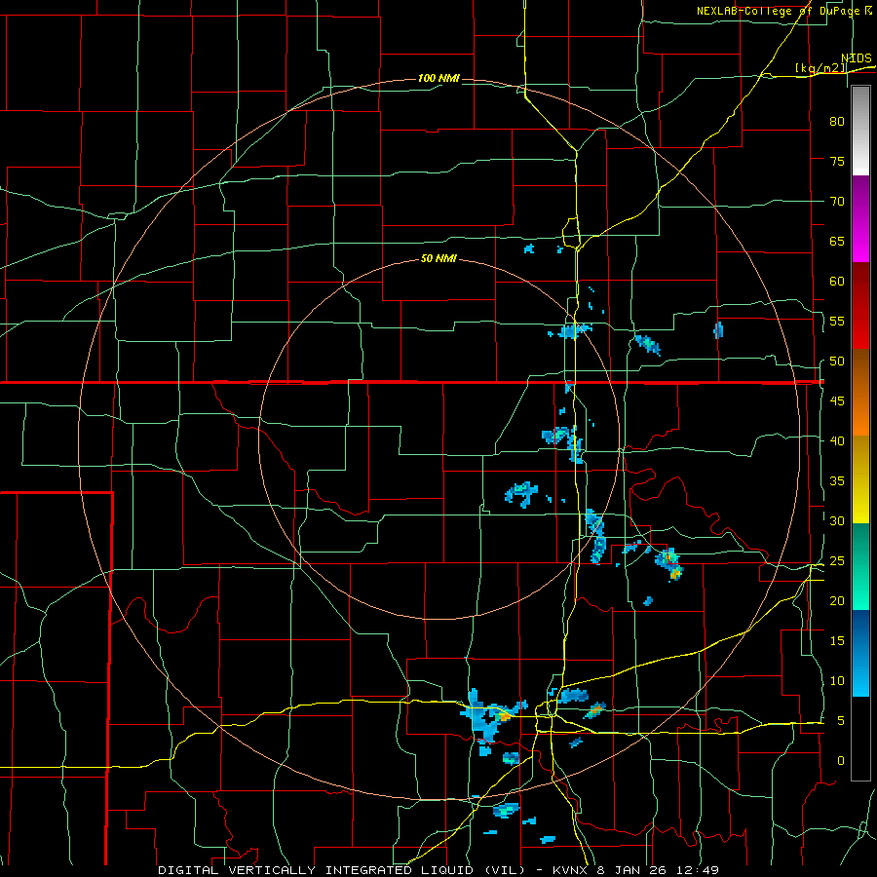
Task: Click the 12:49 timestamp
Action: pyautogui.click(x=698, y=870)
